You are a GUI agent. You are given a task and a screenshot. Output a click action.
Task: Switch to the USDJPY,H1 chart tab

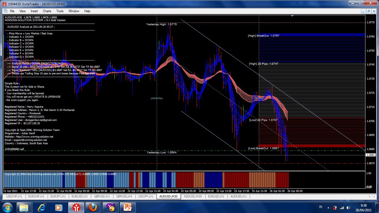[x=146, y=196]
